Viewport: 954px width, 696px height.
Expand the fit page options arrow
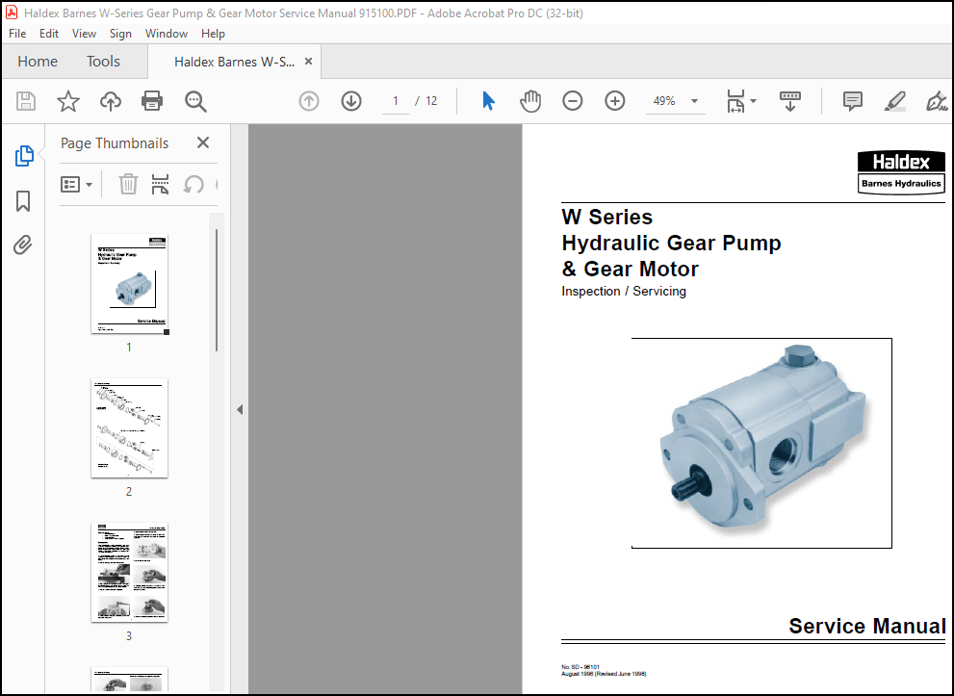(753, 101)
